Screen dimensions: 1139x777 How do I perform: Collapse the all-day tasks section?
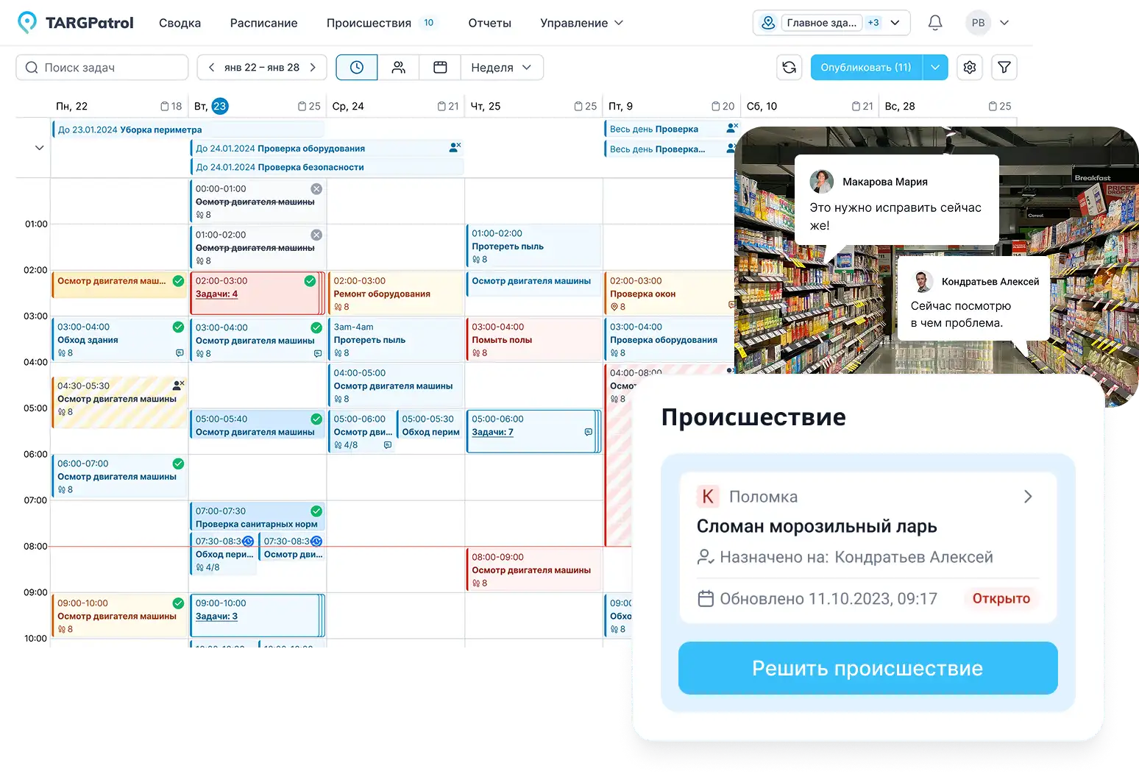coord(39,148)
